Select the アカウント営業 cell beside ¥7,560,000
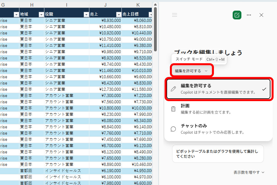The height and width of the screenshot is (185, 277). [67, 102]
